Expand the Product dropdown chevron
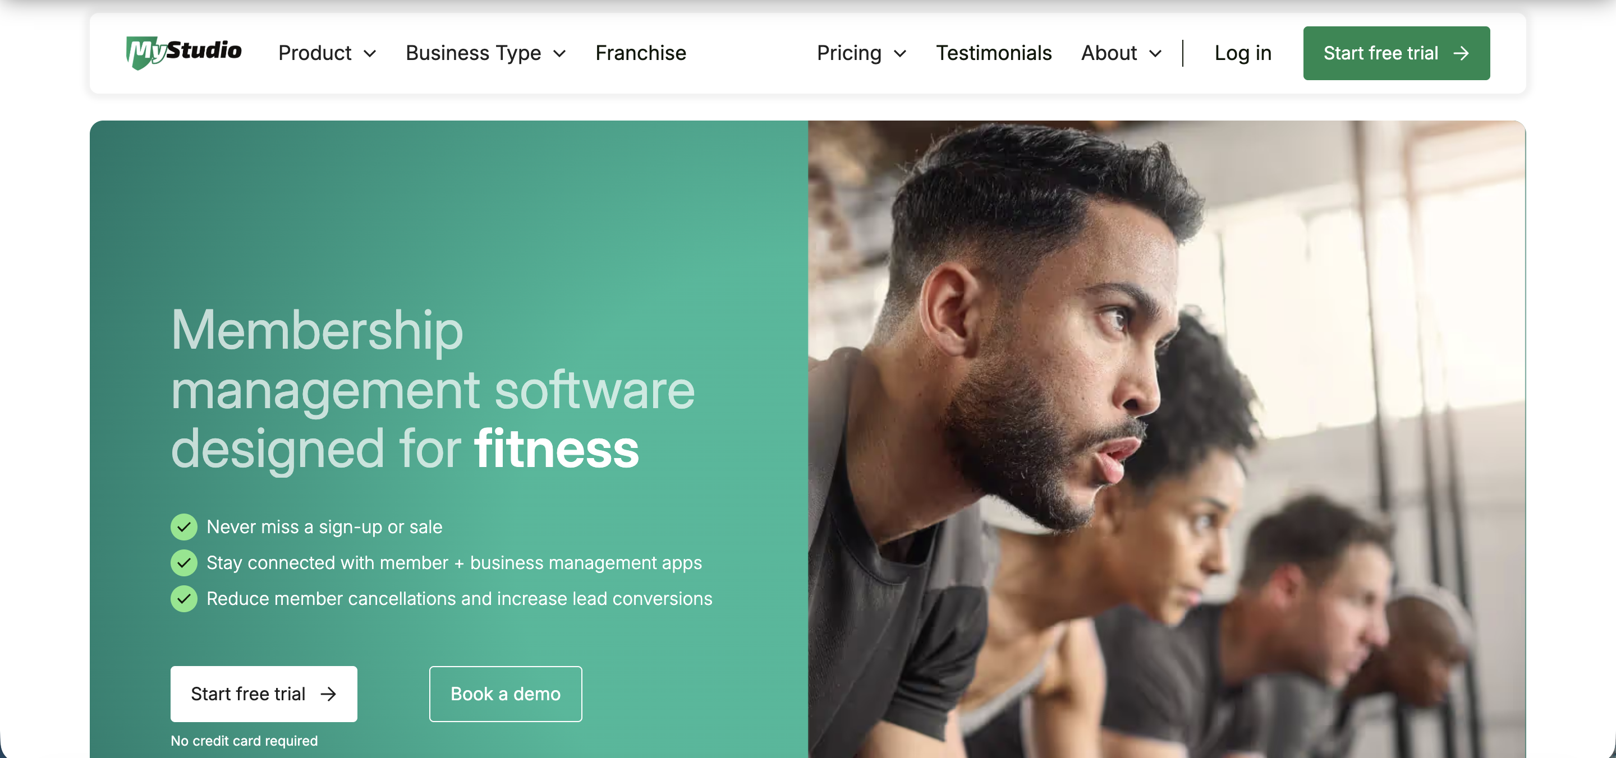 tap(370, 54)
